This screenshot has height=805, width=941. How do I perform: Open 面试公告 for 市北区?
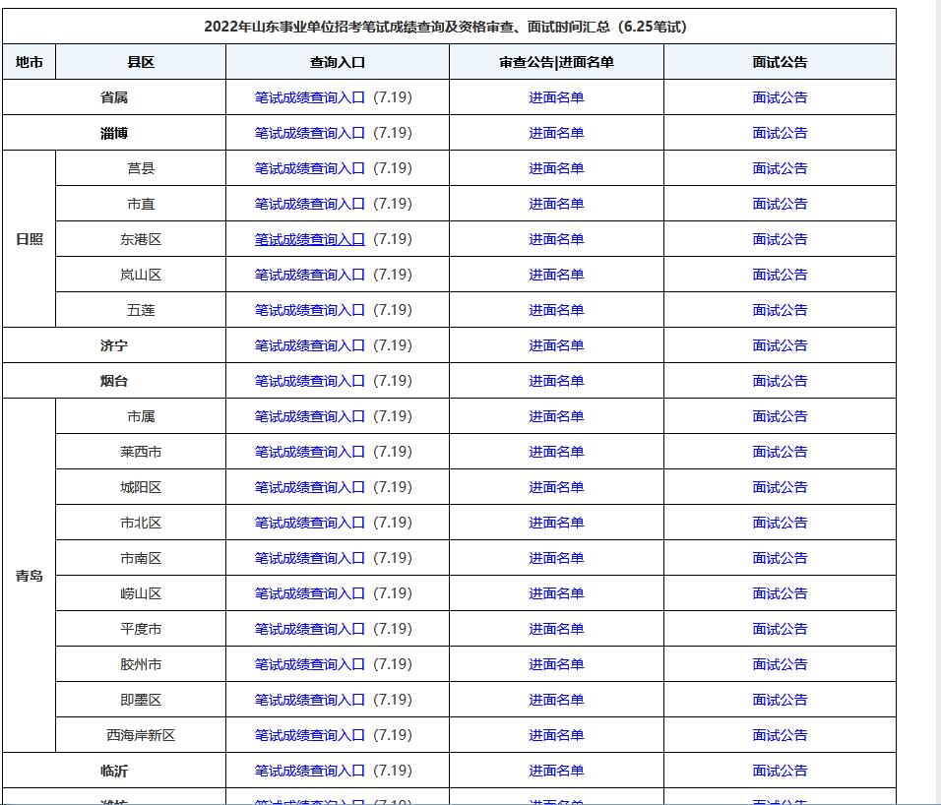[x=781, y=522]
